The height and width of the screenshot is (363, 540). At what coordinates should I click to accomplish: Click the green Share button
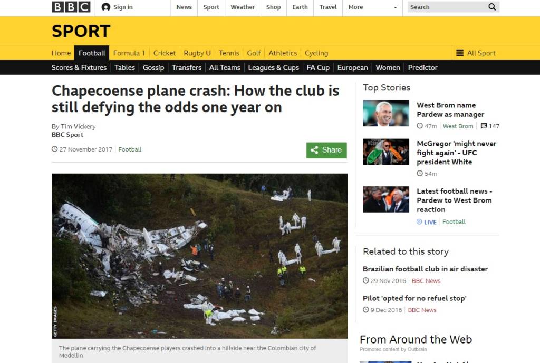point(326,150)
